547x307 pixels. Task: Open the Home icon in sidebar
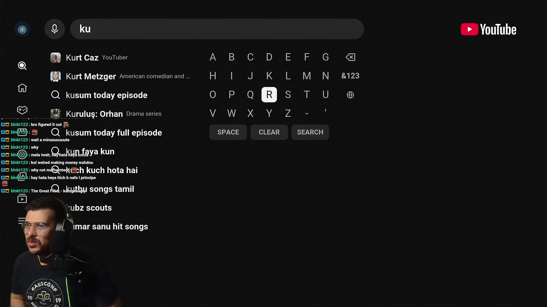click(22, 88)
